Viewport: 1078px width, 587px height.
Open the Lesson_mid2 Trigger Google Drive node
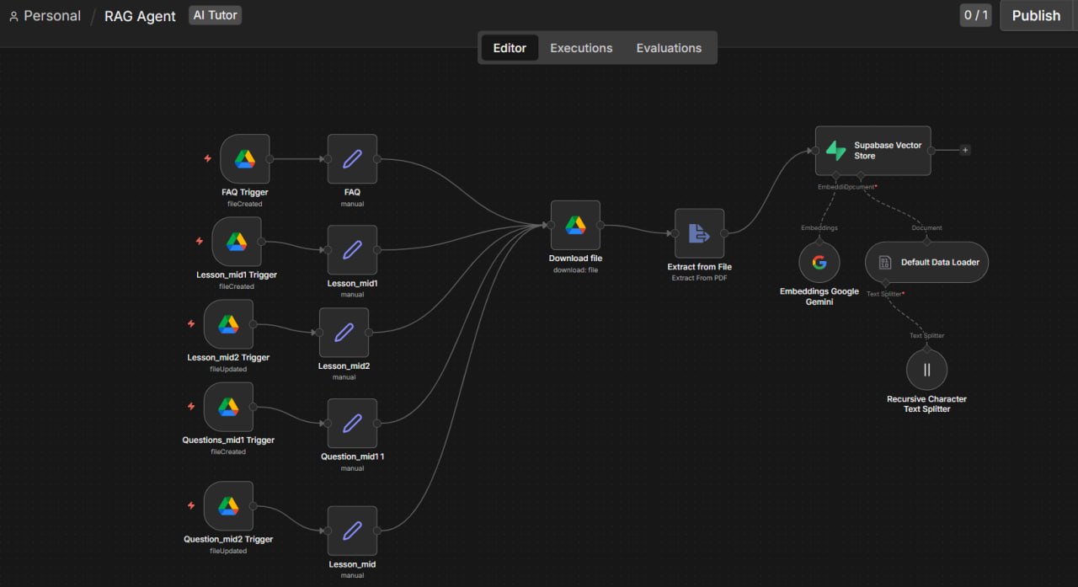click(x=228, y=324)
